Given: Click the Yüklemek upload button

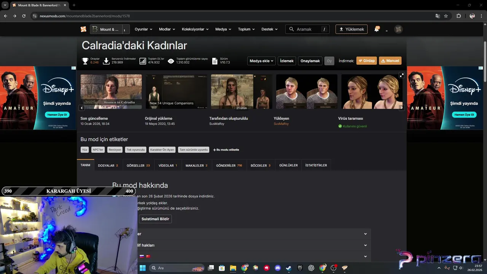Looking at the screenshot, I should [352, 29].
